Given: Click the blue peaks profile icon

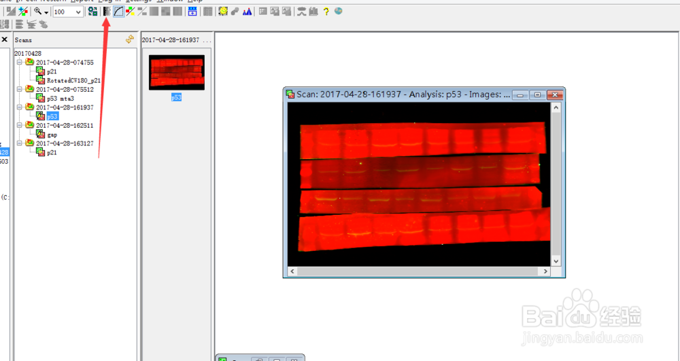Looking at the screenshot, I should (x=248, y=12).
